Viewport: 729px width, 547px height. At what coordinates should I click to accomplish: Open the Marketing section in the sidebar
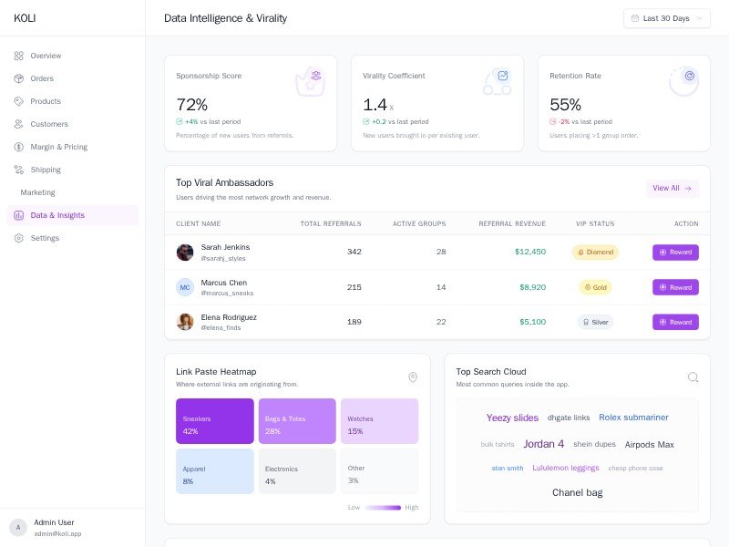click(38, 192)
